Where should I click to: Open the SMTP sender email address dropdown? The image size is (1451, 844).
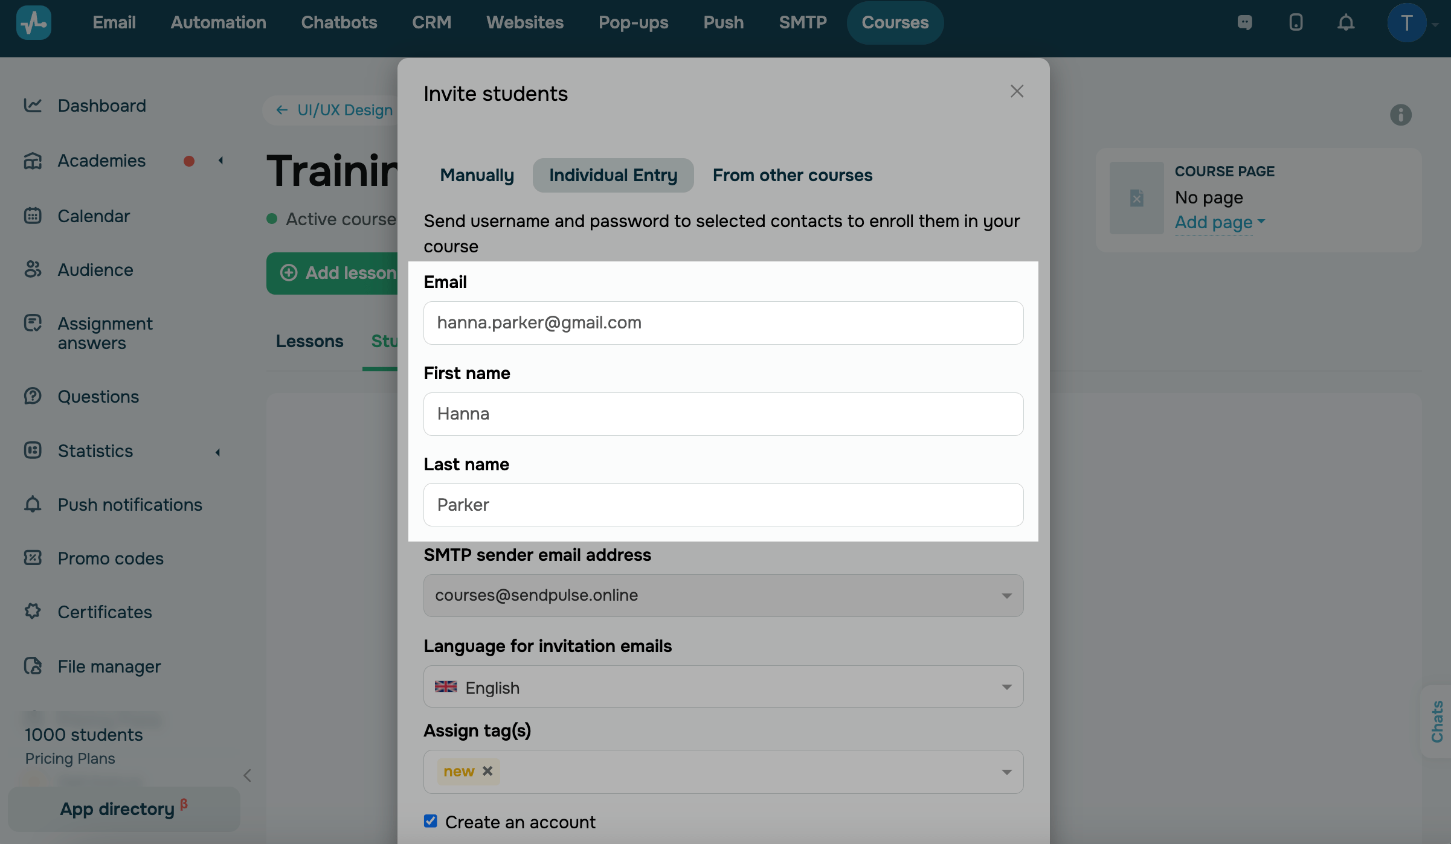(723, 595)
